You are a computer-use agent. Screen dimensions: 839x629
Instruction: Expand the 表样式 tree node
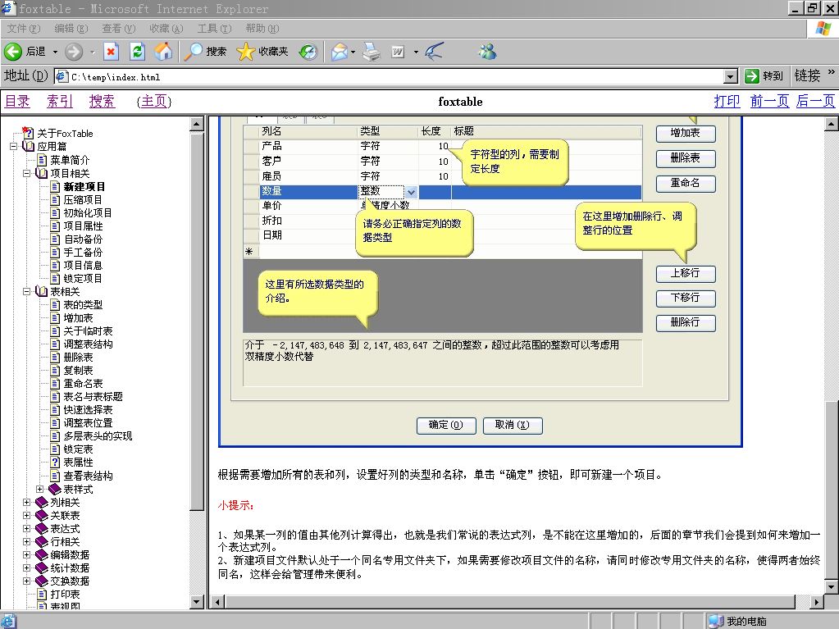pos(40,489)
